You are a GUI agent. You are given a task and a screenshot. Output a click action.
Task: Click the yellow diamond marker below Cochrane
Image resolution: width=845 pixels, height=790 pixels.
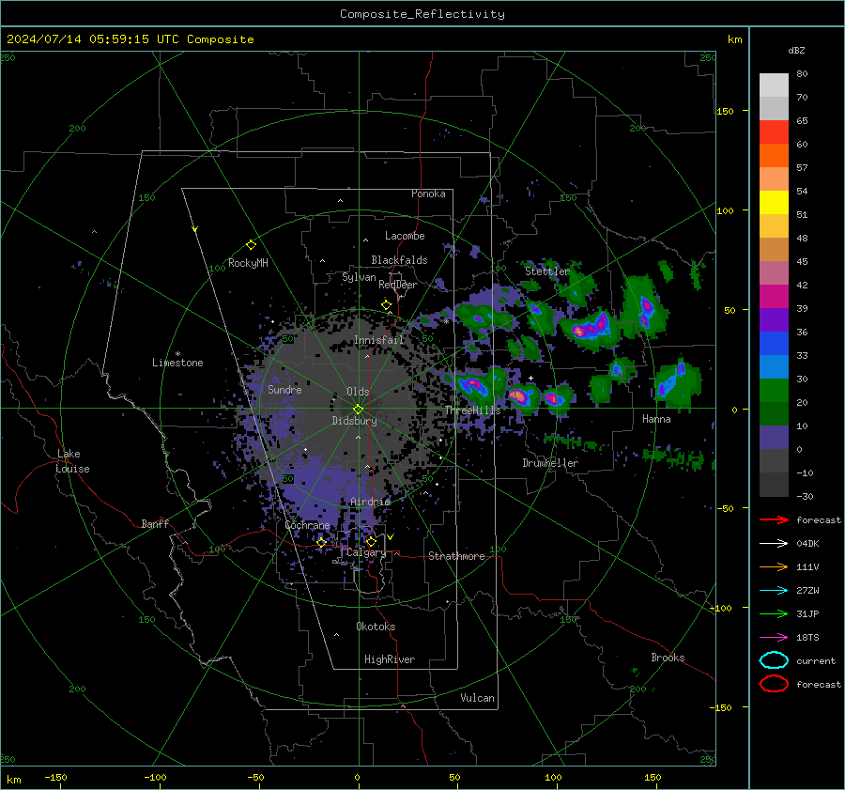pyautogui.click(x=321, y=543)
